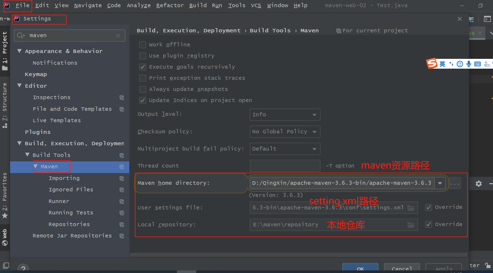
Task: Click the Thread count field
Action: click(285, 166)
